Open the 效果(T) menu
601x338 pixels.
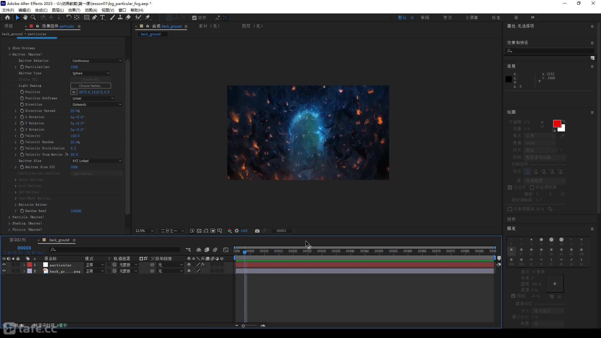click(x=74, y=10)
